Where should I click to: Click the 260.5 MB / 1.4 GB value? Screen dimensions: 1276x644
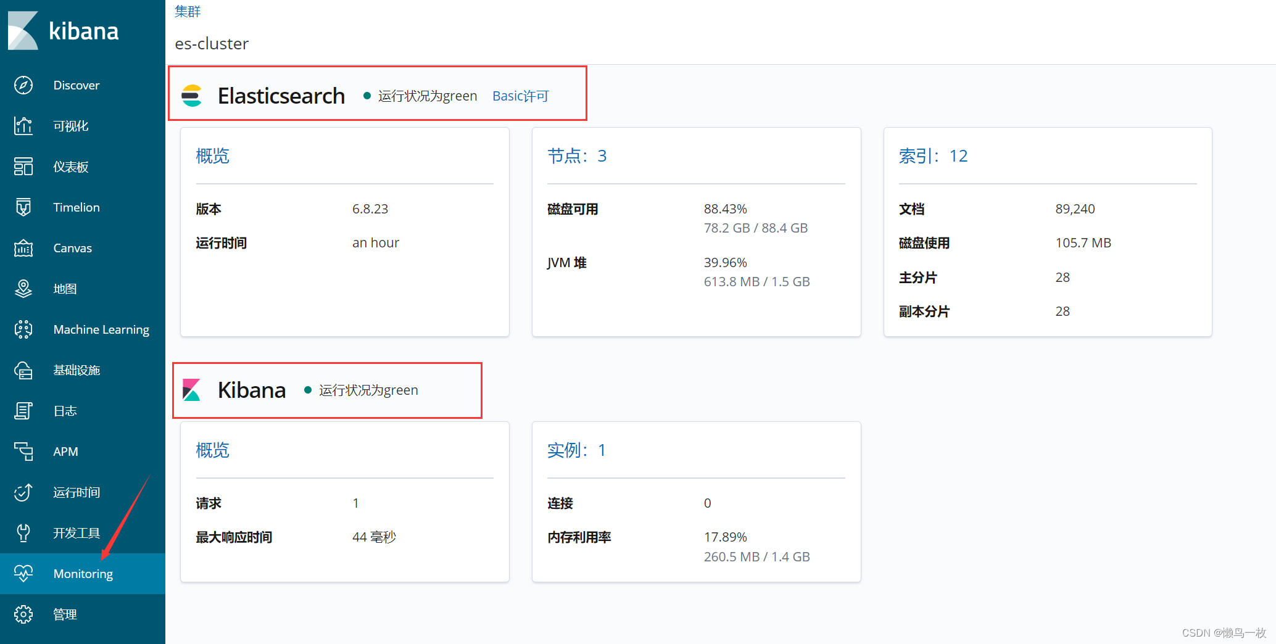pyautogui.click(x=757, y=556)
